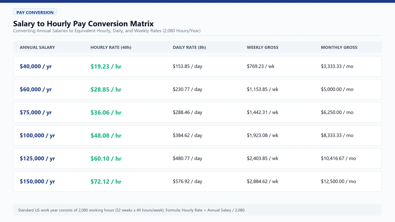Click the $6,250.00 / mo value
Viewport: 395px width, 222px height.
click(337, 112)
